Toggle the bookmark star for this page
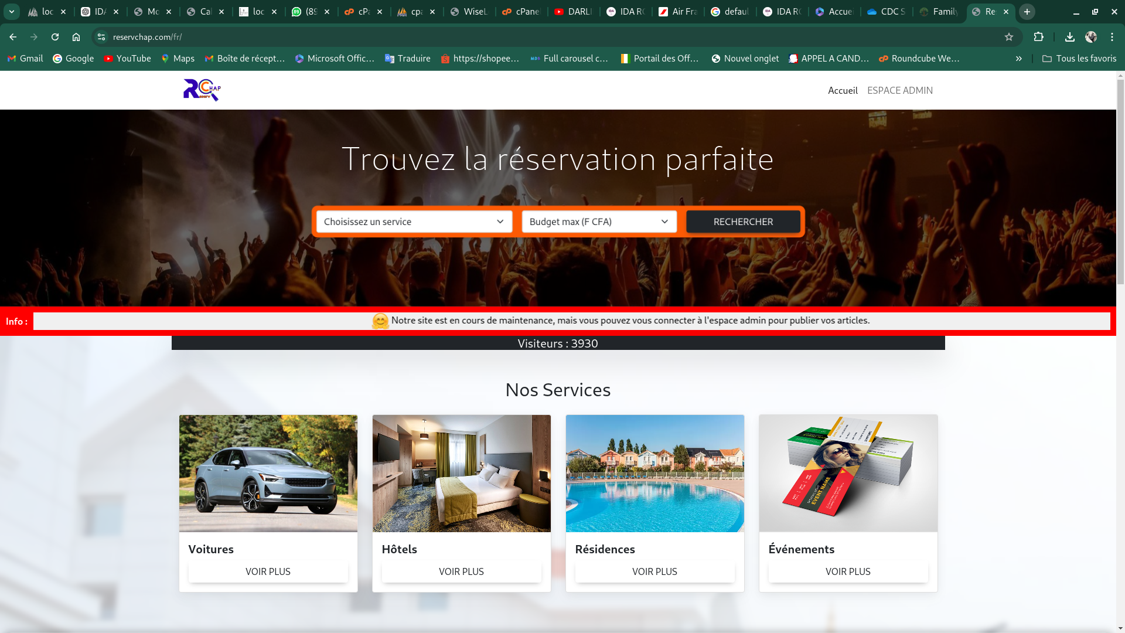 pyautogui.click(x=1009, y=36)
